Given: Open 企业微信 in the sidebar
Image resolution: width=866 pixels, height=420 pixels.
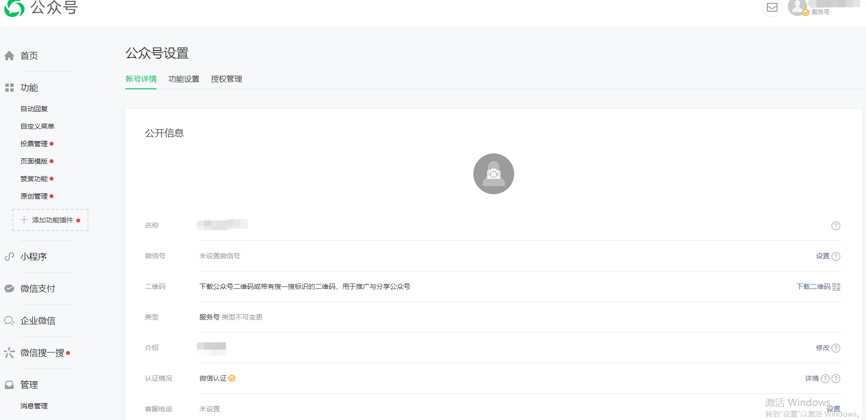Looking at the screenshot, I should tap(38, 321).
